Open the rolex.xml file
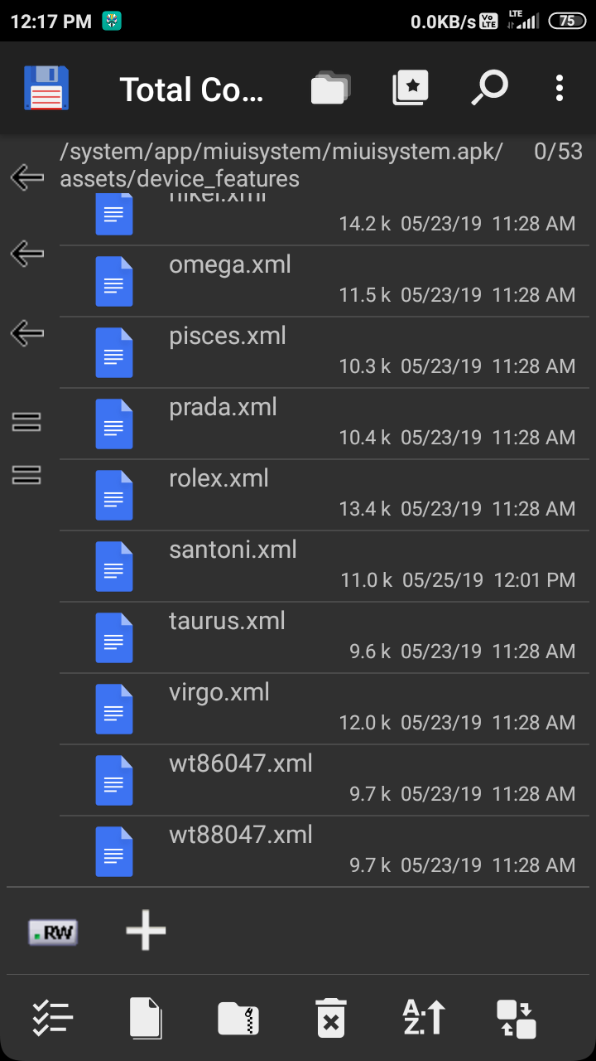Image resolution: width=596 pixels, height=1061 pixels. pyautogui.click(x=318, y=495)
